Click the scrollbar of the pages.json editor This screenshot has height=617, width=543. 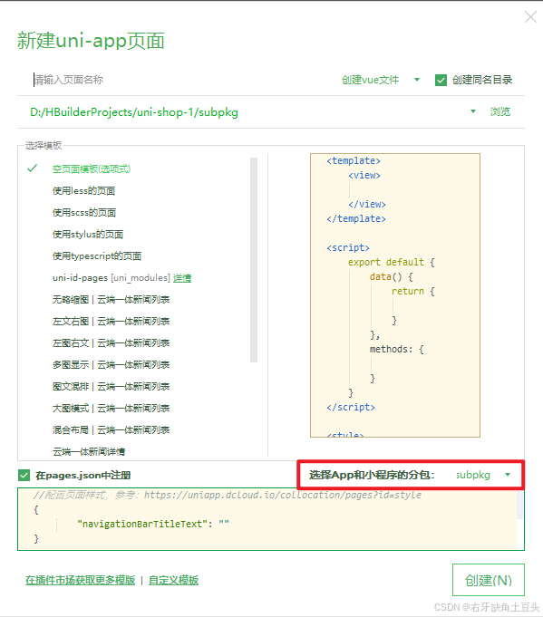click(x=519, y=506)
